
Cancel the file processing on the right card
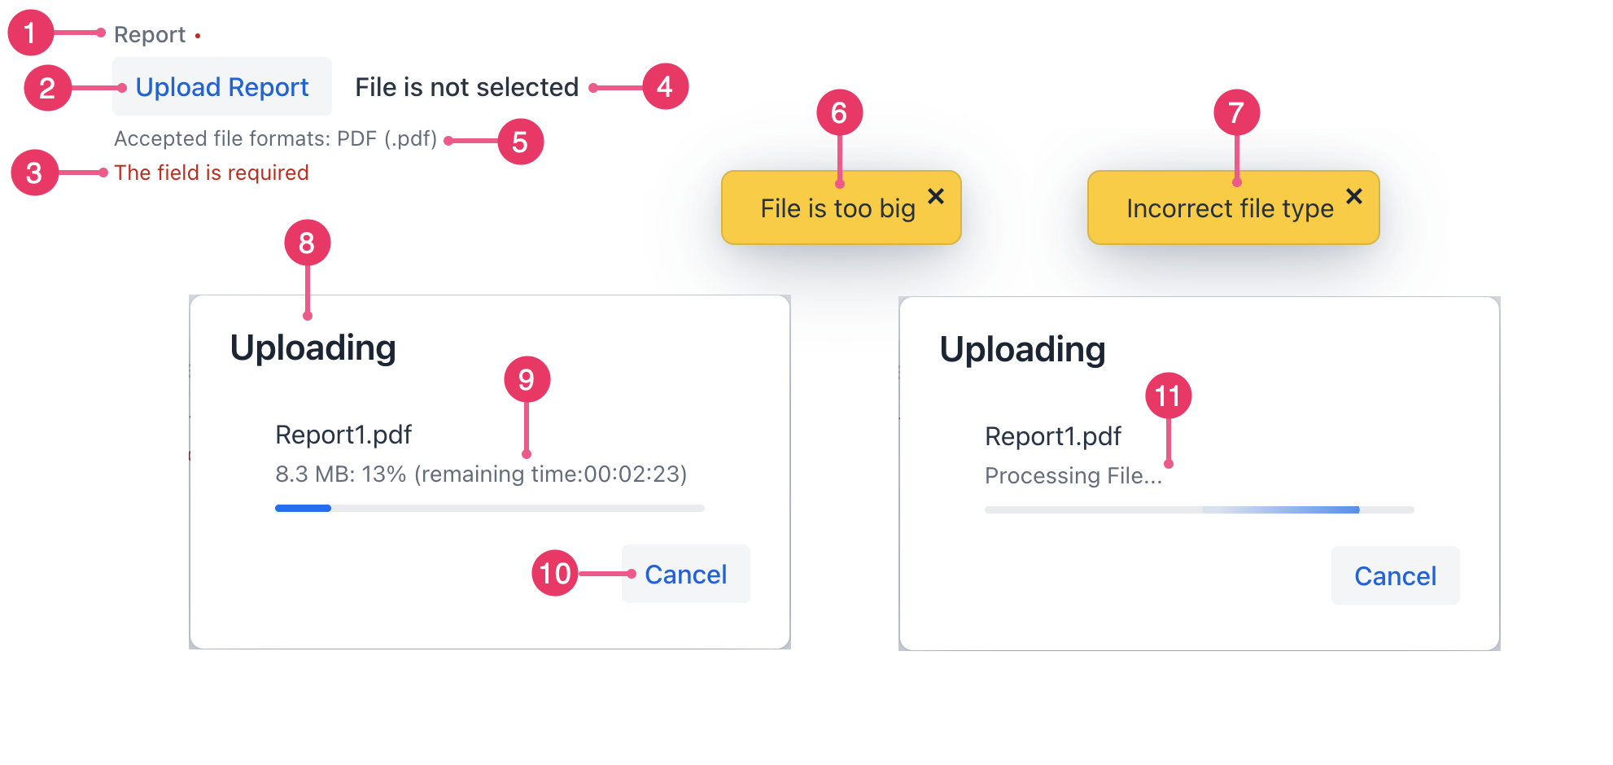1395,575
